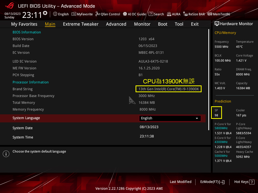Click the globe icon for English language

[55, 14]
